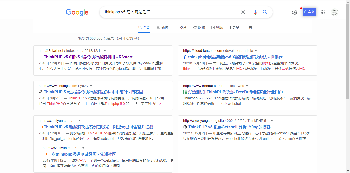The width and height of the screenshot is (350, 173).
Task: Open the 工具 options
Action: [x=249, y=27]
